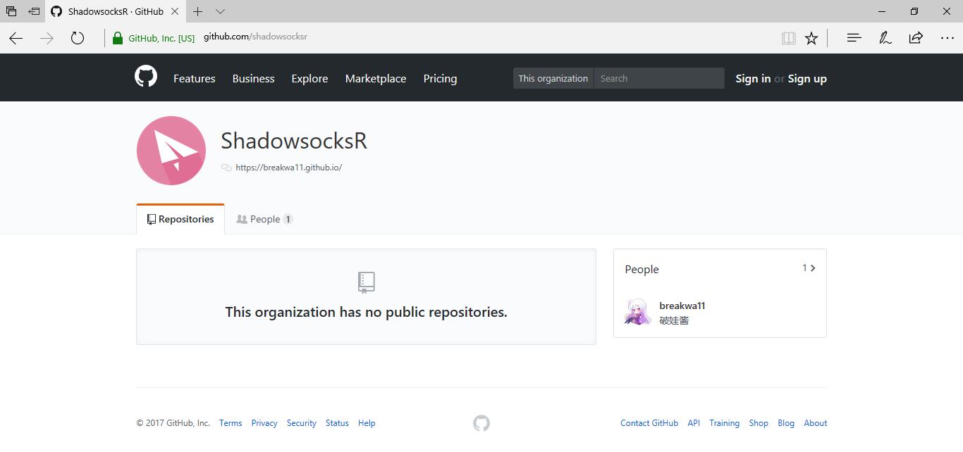Viewport: 963px width, 452px height.
Task: Open the Shop footer link
Action: [x=759, y=423]
